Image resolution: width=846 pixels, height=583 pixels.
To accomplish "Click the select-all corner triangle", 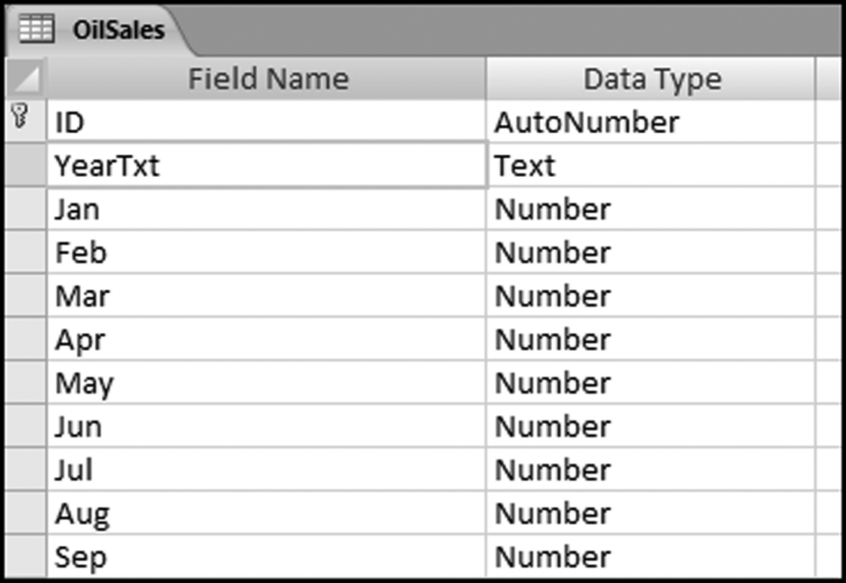I will [26, 79].
